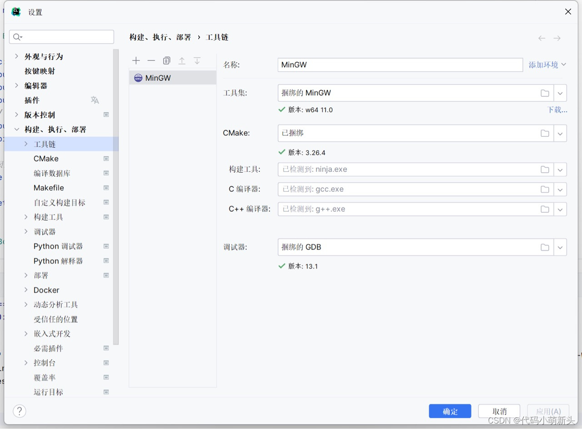This screenshot has width=582, height=429.
Task: Click project-level icon beside 覆盖率
Action: click(106, 377)
